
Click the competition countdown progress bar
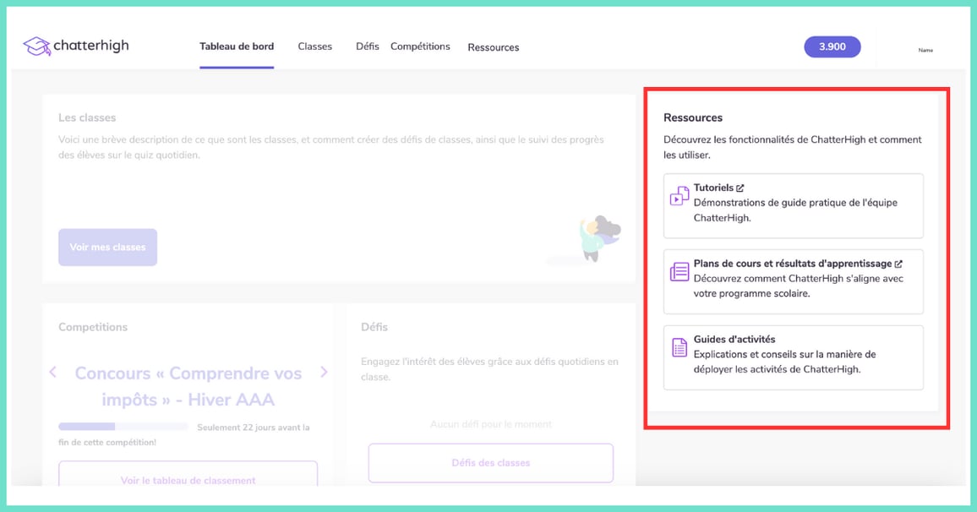coord(123,427)
